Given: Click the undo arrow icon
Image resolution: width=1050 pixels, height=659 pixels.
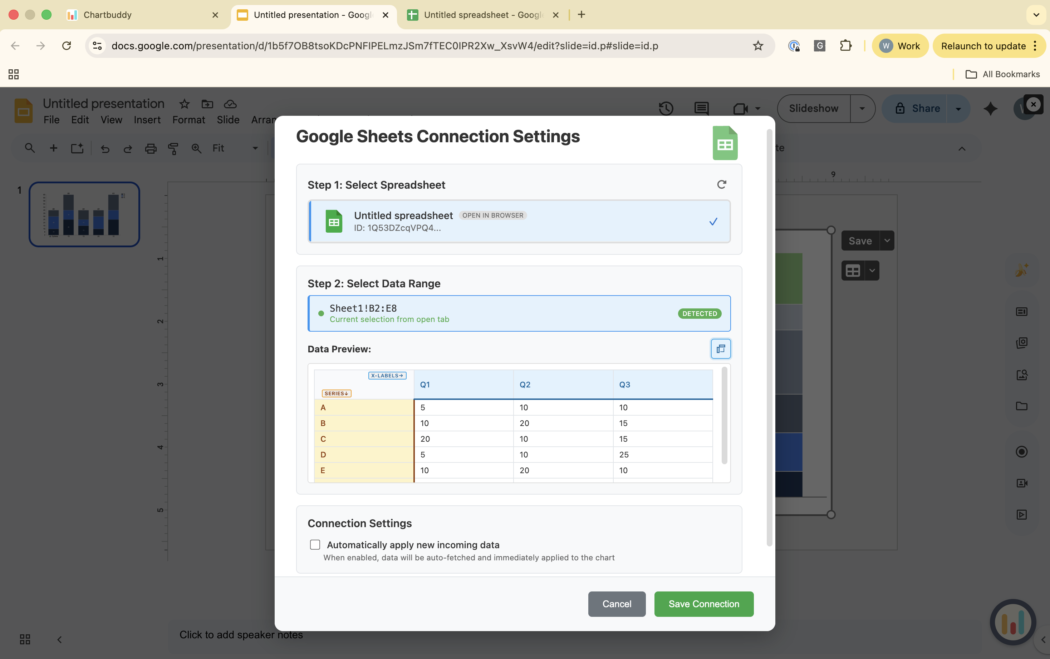Looking at the screenshot, I should [105, 148].
